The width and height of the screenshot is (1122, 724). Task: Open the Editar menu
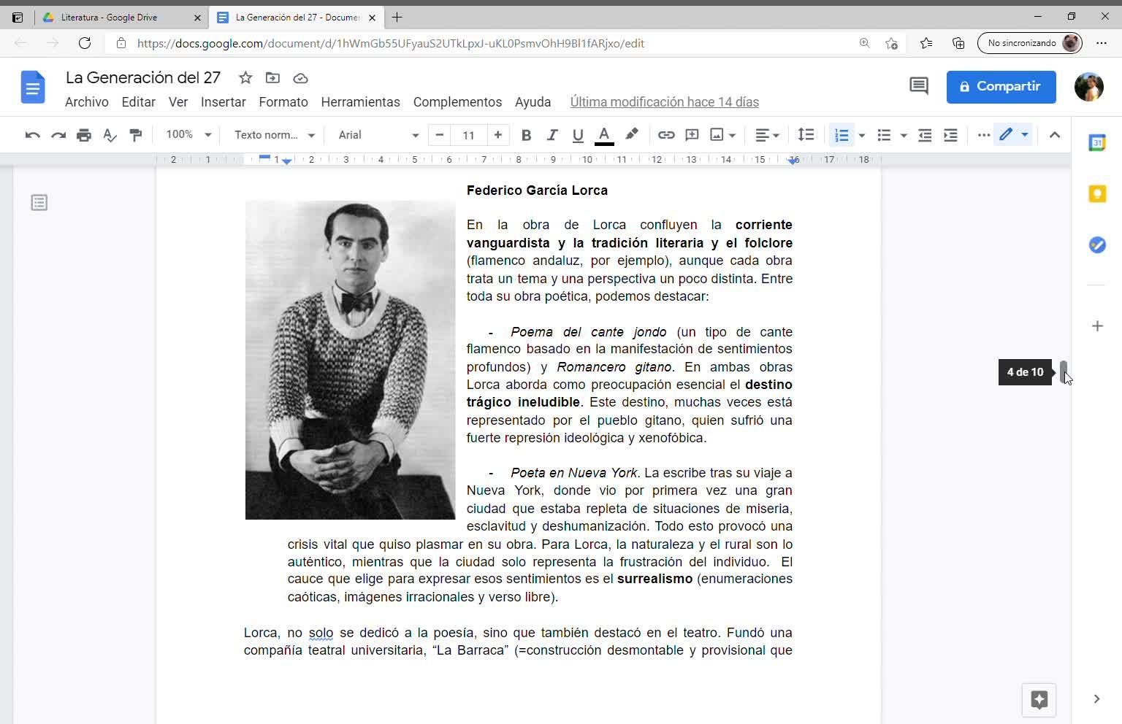coord(139,102)
